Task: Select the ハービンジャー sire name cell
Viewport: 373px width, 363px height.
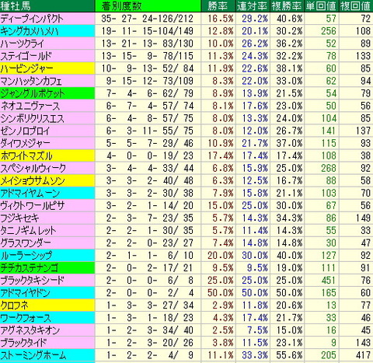Action: tap(47, 68)
